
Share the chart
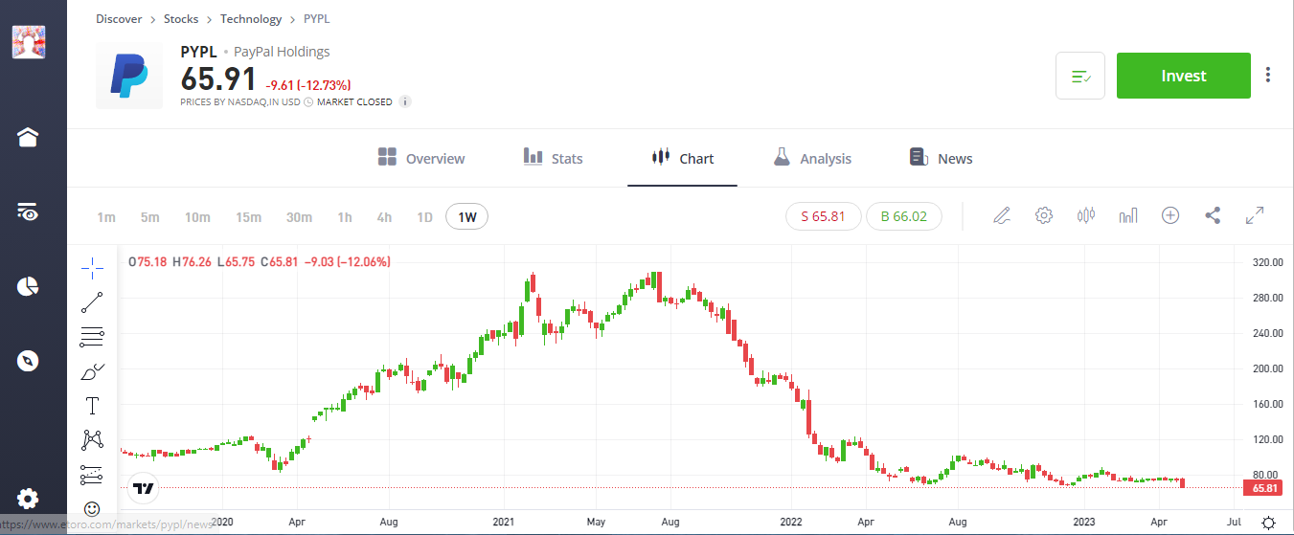tap(1213, 215)
